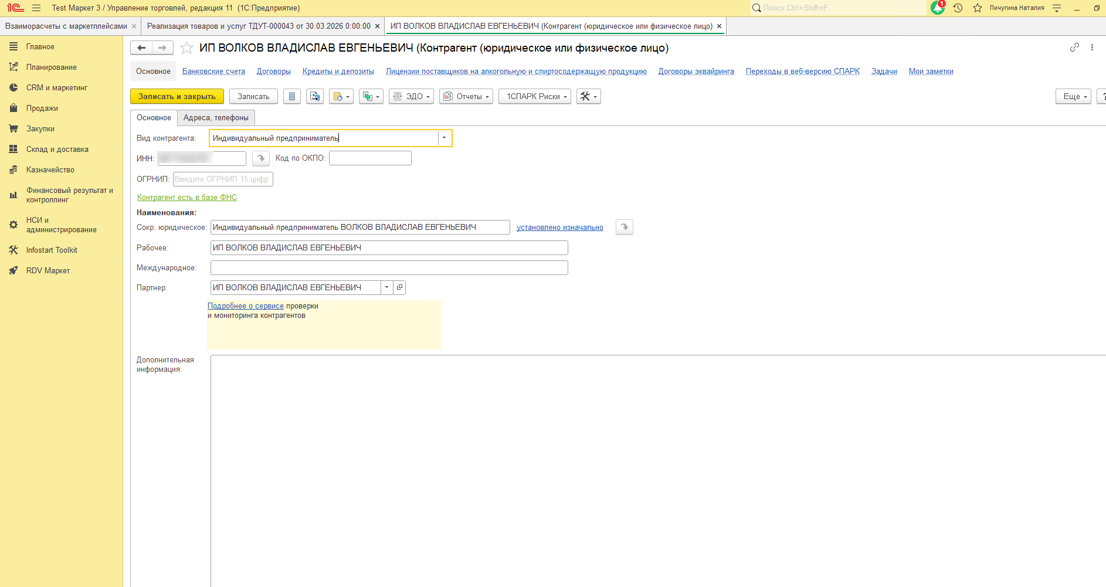
Task: Open the CRM и маркетинг section
Action: pyautogui.click(x=62, y=88)
